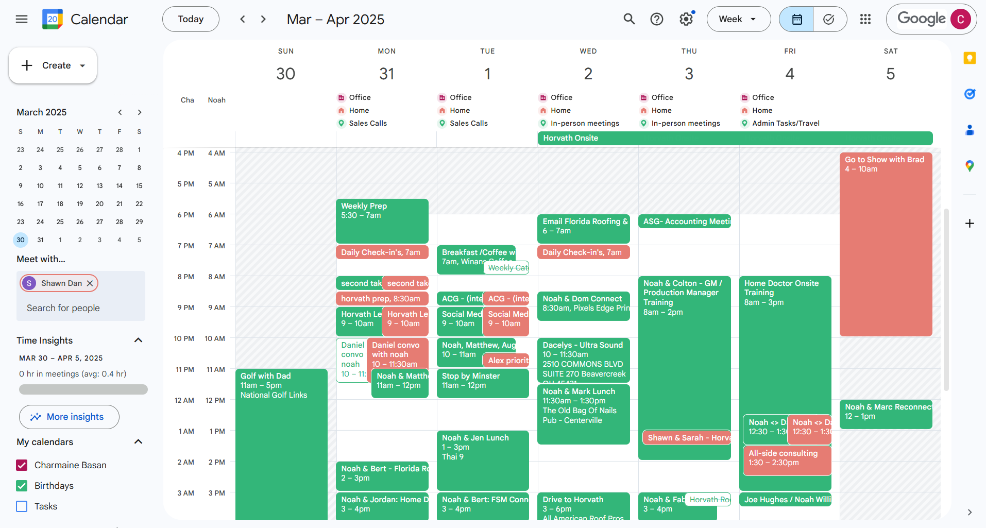Open Stop by Minster event
The image size is (986, 528).
[x=483, y=383]
